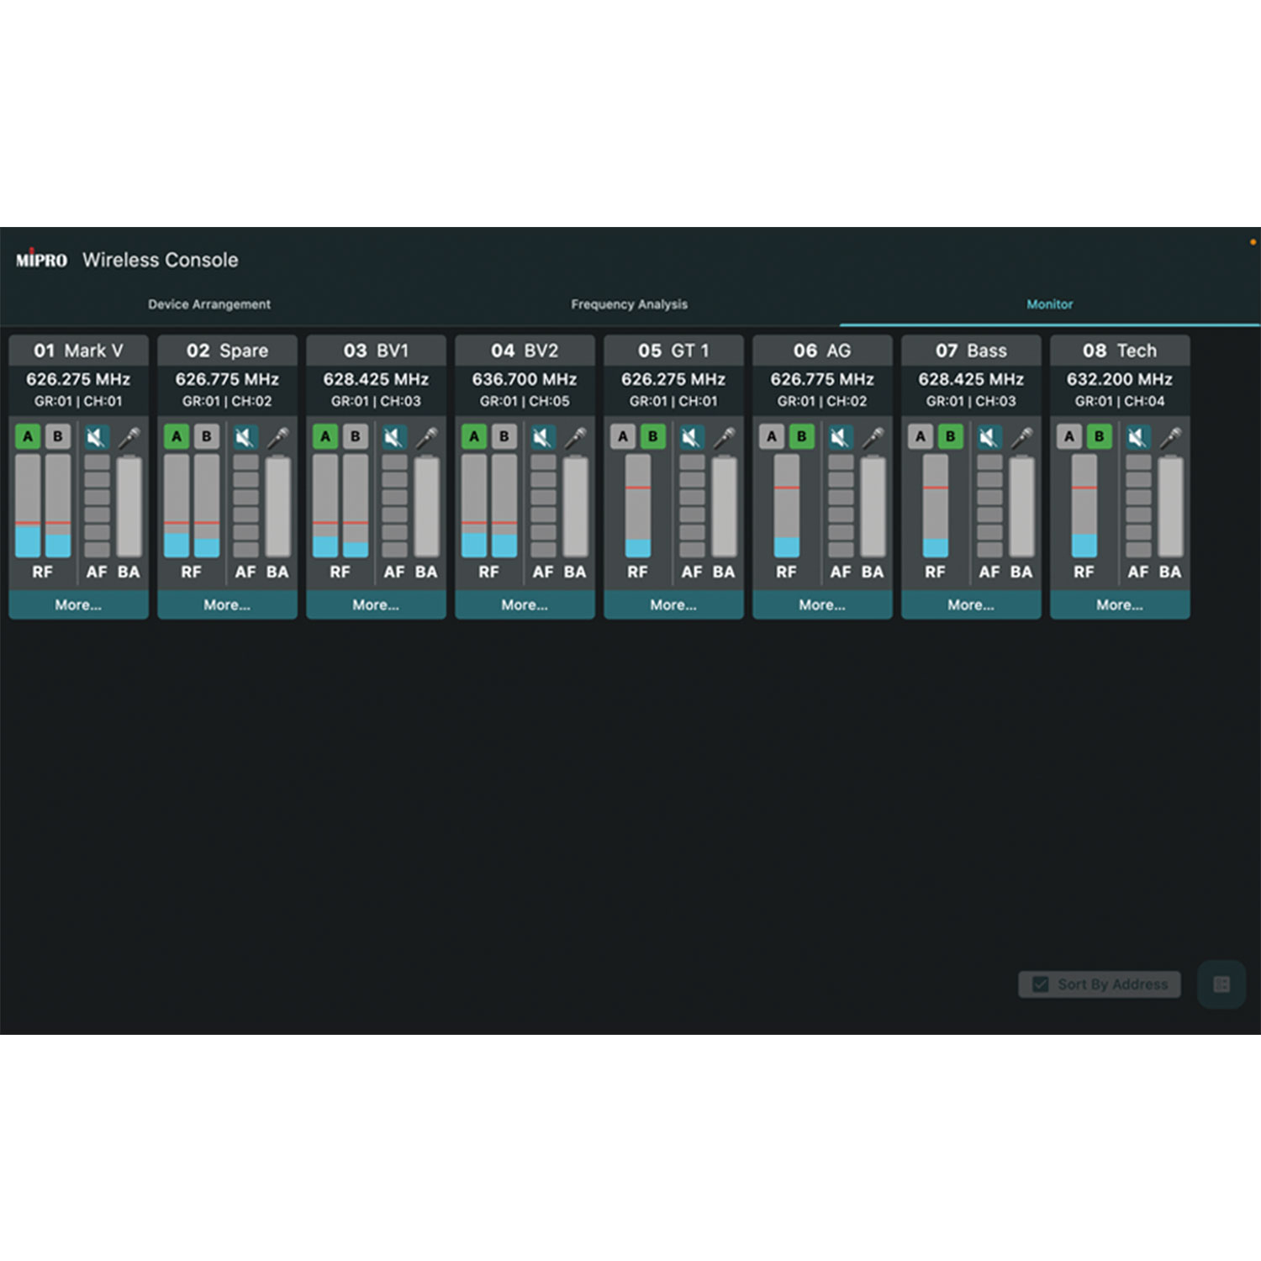
Task: Select antenna A on 05 GT 1
Action: pos(623,436)
